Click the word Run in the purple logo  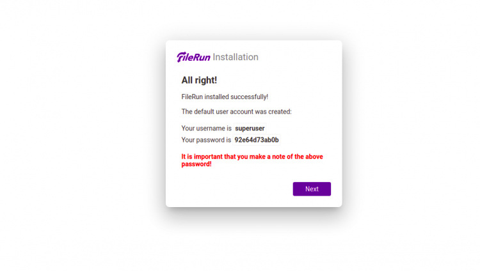coord(202,58)
